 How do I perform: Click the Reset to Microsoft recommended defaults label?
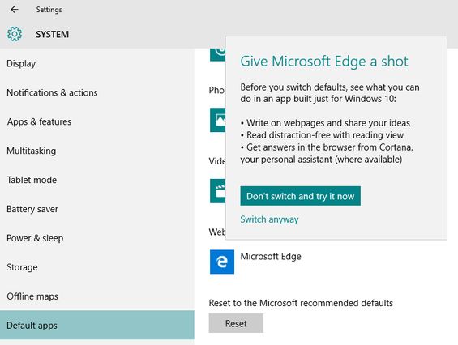pos(301,303)
